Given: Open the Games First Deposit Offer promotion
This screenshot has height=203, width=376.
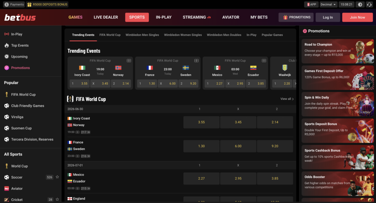Looking at the screenshot, I should (x=338, y=78).
